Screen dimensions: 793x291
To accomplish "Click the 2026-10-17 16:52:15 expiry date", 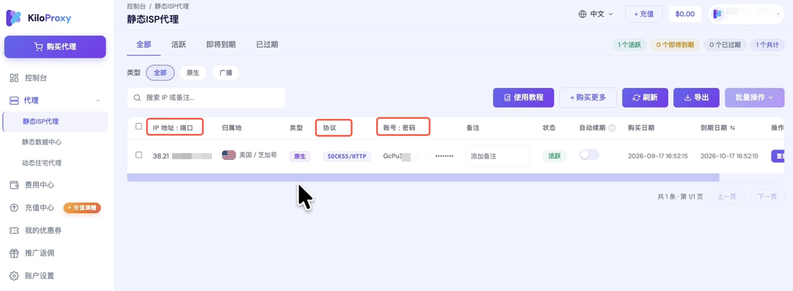I will (x=729, y=156).
